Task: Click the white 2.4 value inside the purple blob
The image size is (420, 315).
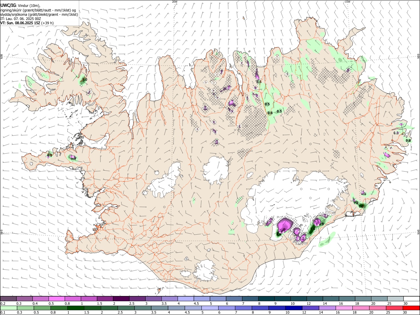Action: pyautogui.click(x=282, y=232)
